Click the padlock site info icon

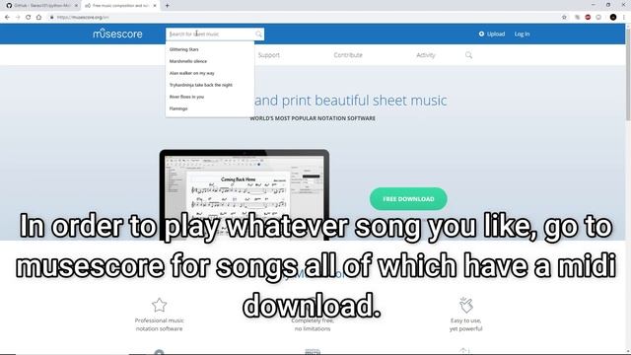pyautogui.click(x=52, y=18)
